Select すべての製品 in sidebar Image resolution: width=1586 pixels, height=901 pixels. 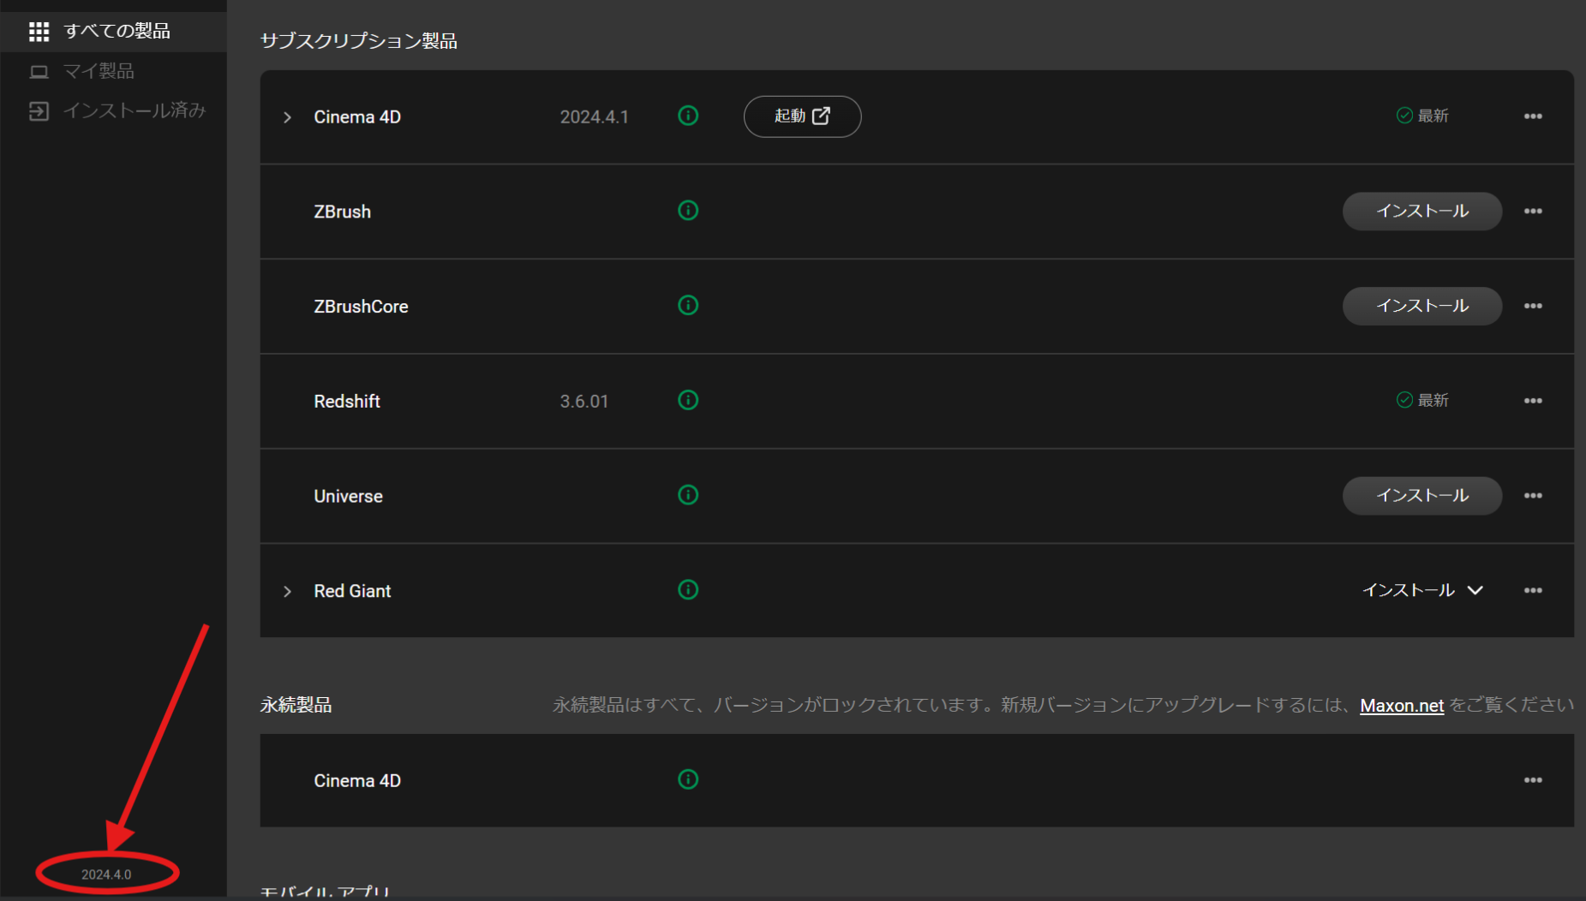[x=113, y=32]
